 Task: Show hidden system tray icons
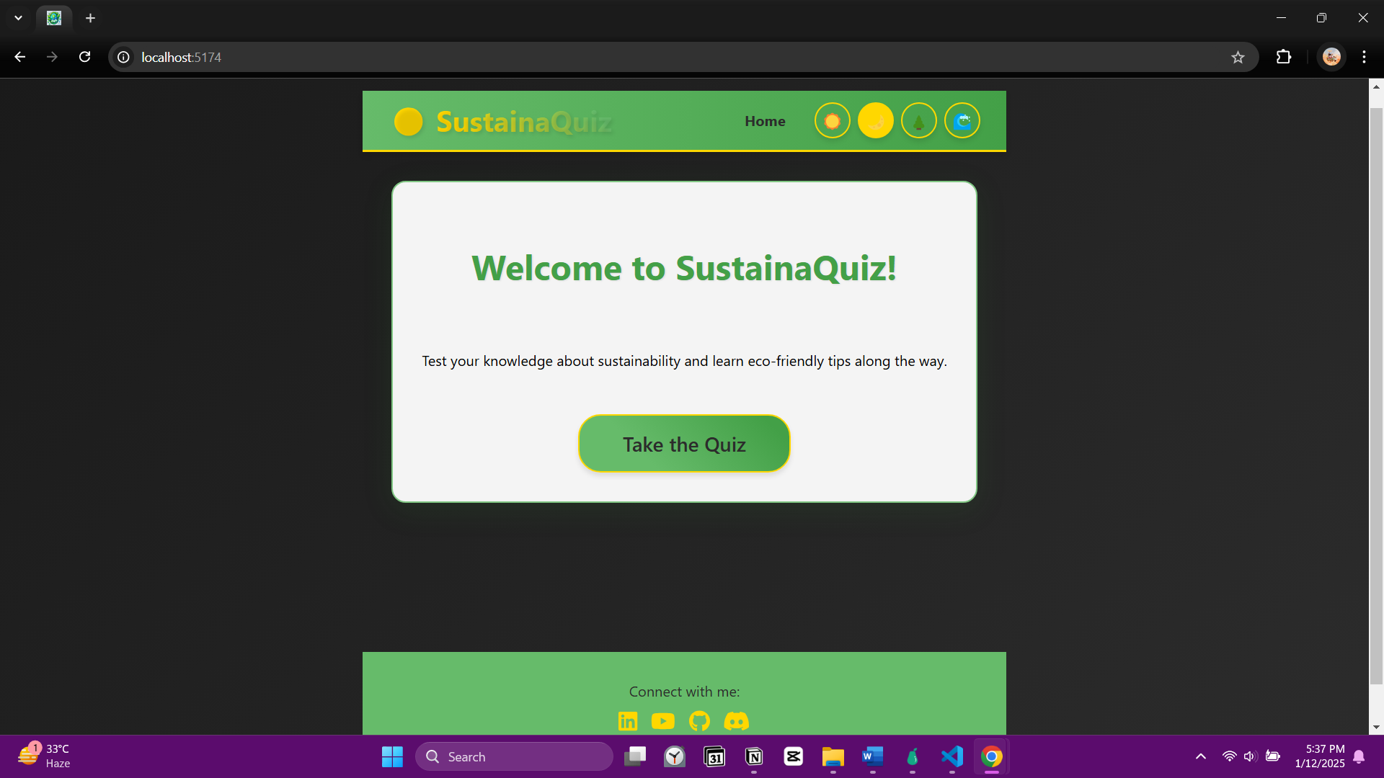point(1200,756)
